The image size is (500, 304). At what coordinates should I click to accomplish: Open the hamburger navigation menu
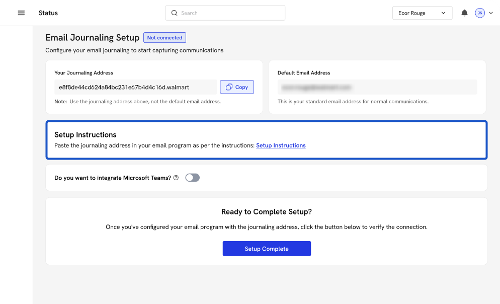[x=21, y=13]
